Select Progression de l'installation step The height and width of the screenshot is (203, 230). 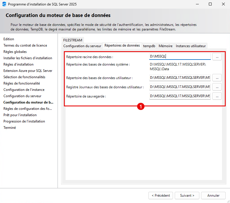[24, 121]
